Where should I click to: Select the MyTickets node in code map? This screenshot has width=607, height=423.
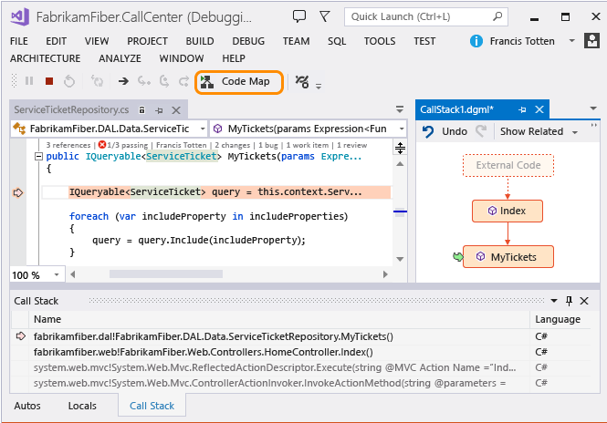[508, 257]
